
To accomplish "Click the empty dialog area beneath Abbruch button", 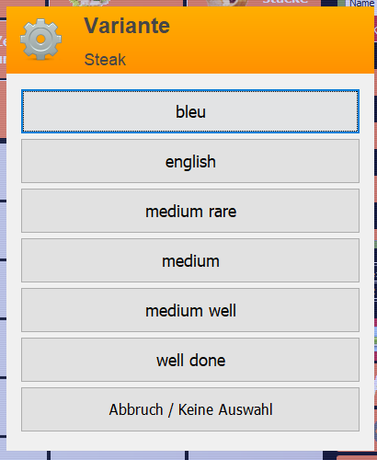I will click(x=190, y=441).
